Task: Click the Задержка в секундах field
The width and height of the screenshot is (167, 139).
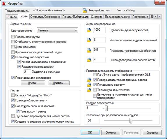Action: coord(27,72)
